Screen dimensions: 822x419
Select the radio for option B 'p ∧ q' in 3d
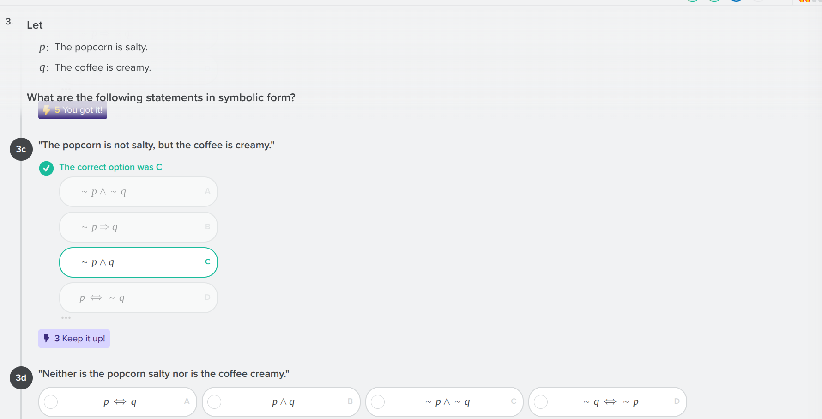pyautogui.click(x=214, y=402)
